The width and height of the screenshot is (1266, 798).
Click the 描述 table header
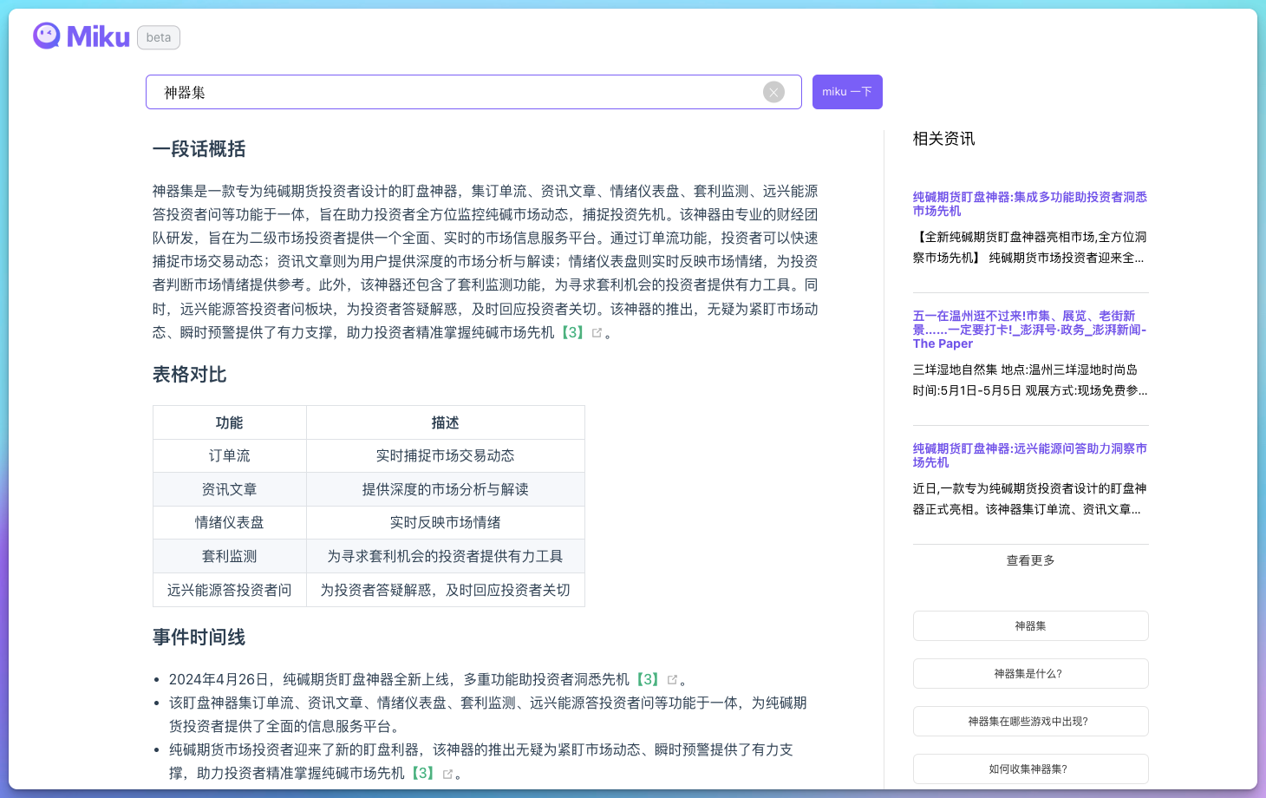(x=446, y=422)
